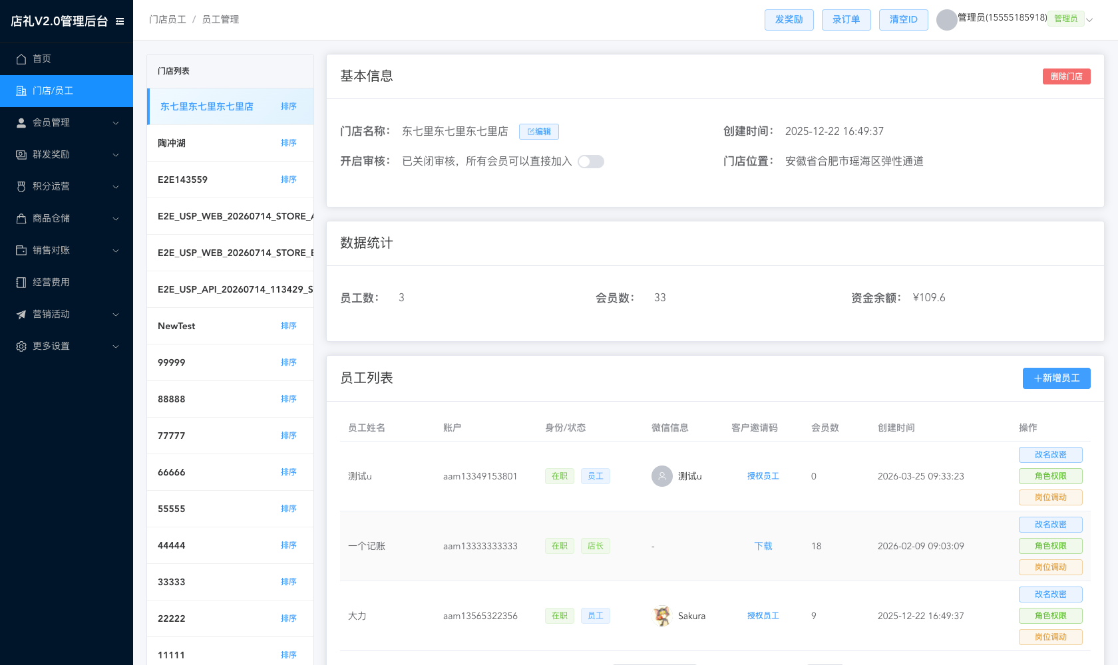Click the 清空ID button
The height and width of the screenshot is (665, 1118).
[x=904, y=20]
